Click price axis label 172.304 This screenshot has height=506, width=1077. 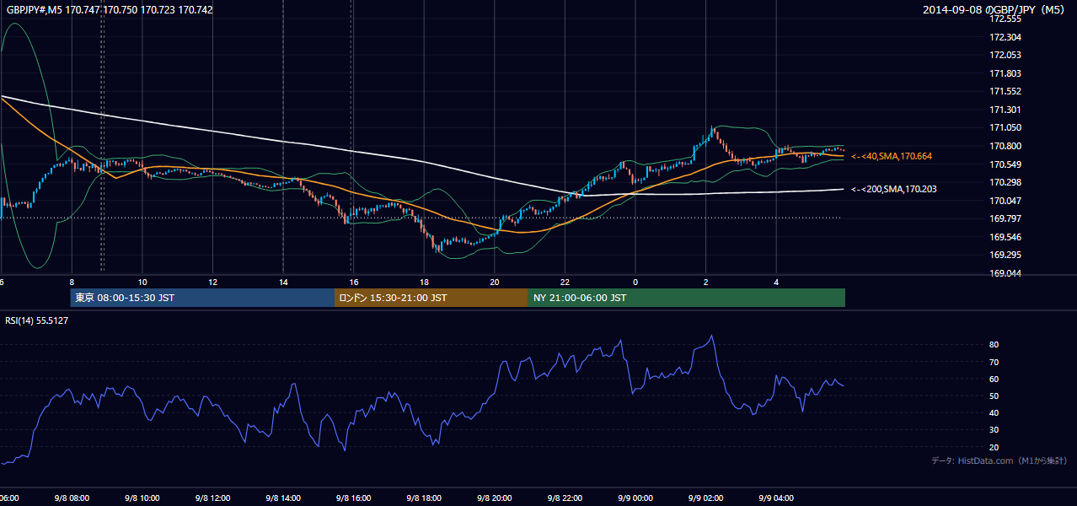[1005, 37]
